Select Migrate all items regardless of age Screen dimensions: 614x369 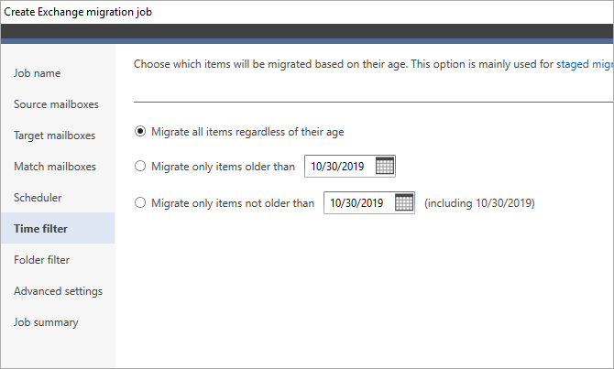[x=140, y=131]
